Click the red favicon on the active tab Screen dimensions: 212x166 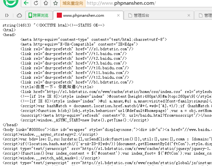(59, 15)
